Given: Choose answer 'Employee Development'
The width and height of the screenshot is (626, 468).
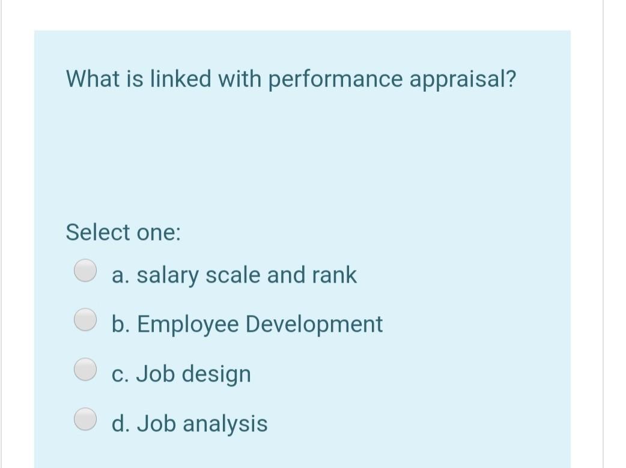Looking at the screenshot, I should tap(246, 324).
